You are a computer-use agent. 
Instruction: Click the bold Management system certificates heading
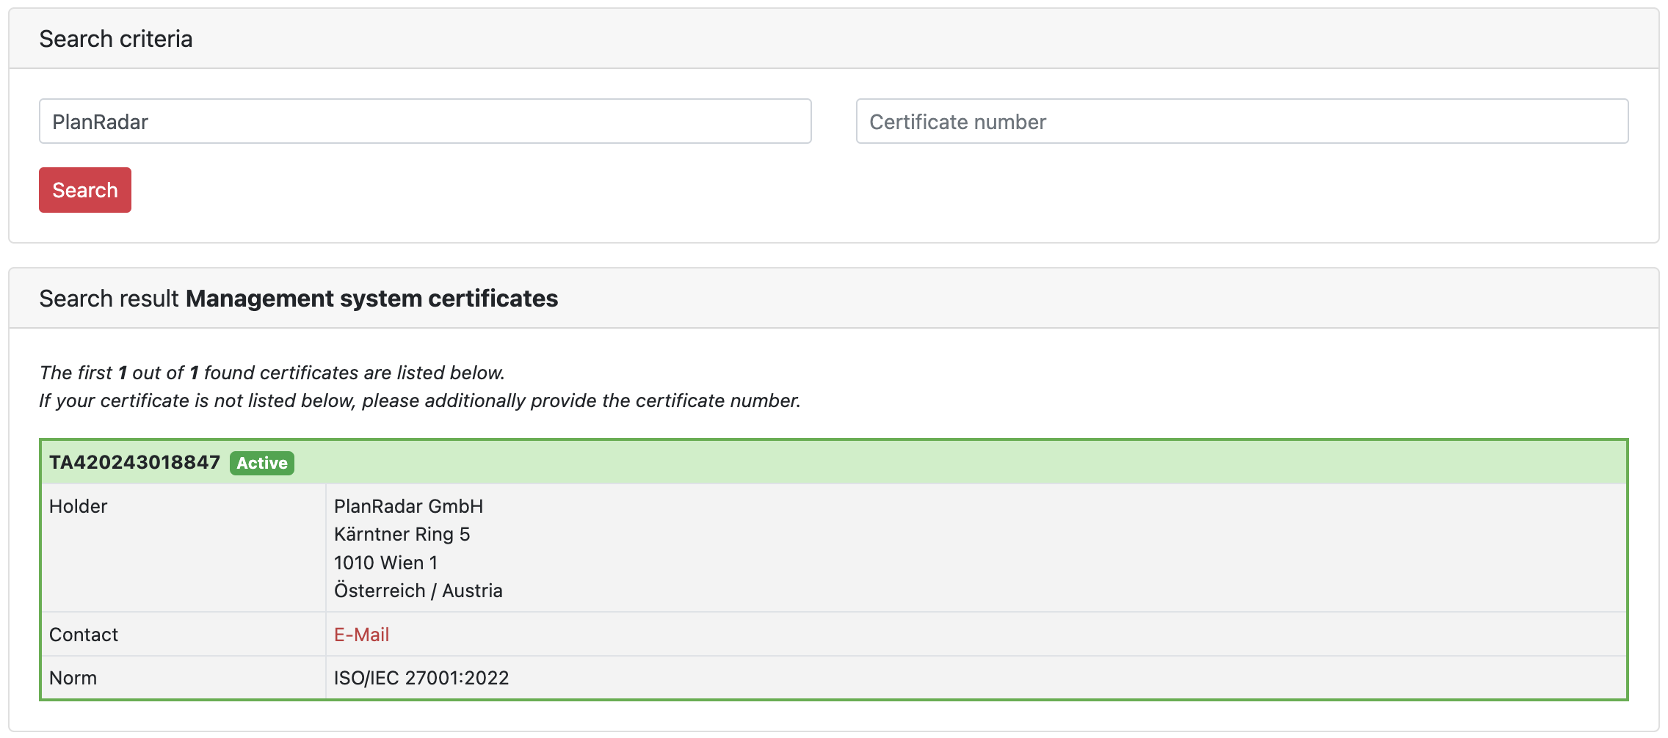point(371,299)
